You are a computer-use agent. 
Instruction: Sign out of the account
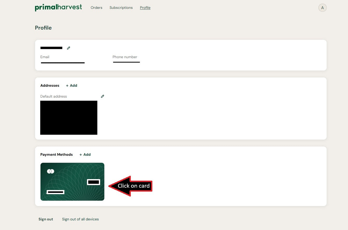coord(46,219)
